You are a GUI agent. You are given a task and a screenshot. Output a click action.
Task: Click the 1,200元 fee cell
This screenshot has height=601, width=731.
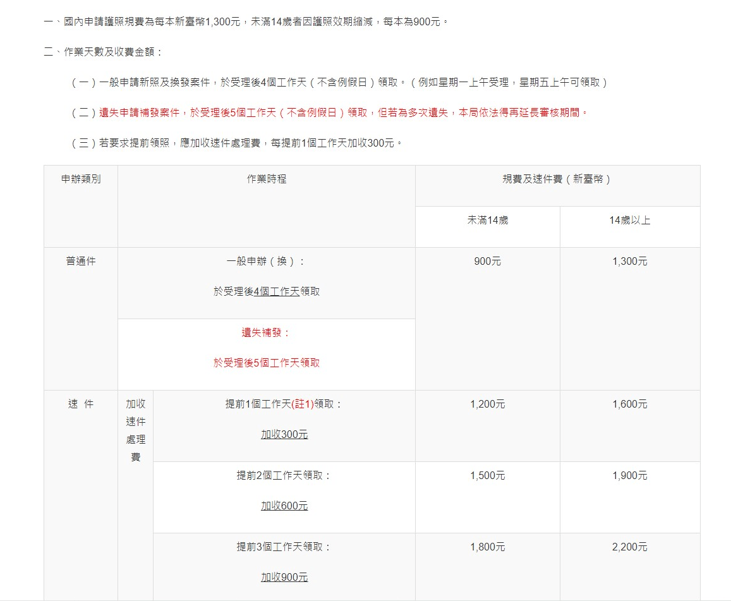click(x=487, y=404)
